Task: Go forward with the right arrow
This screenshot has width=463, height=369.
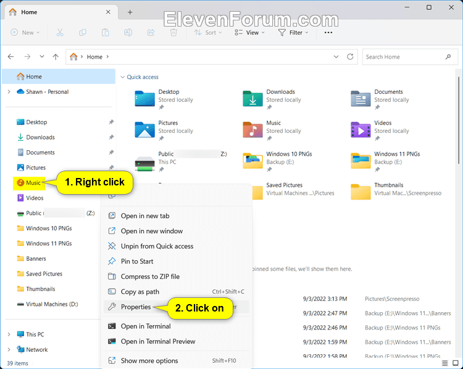Action: 27,56
